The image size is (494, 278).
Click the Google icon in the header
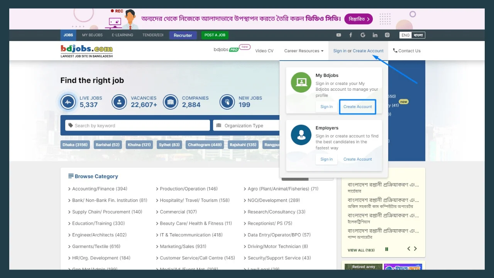(363, 35)
